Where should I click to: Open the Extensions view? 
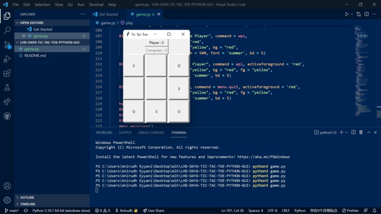(7, 73)
